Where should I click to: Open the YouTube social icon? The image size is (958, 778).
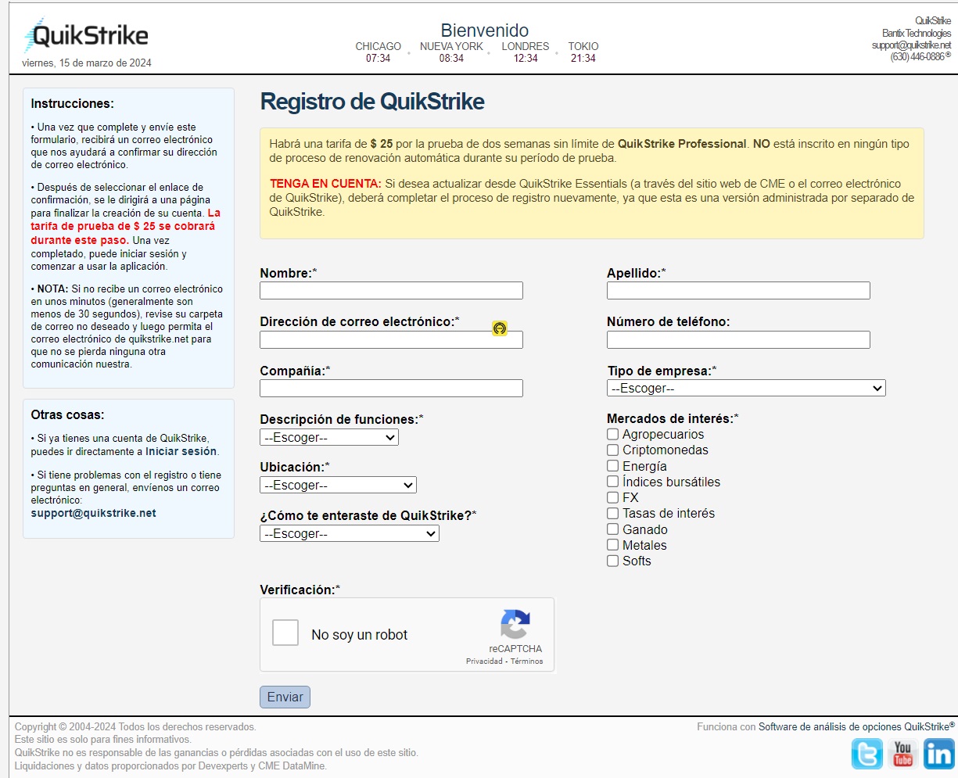pos(903,754)
